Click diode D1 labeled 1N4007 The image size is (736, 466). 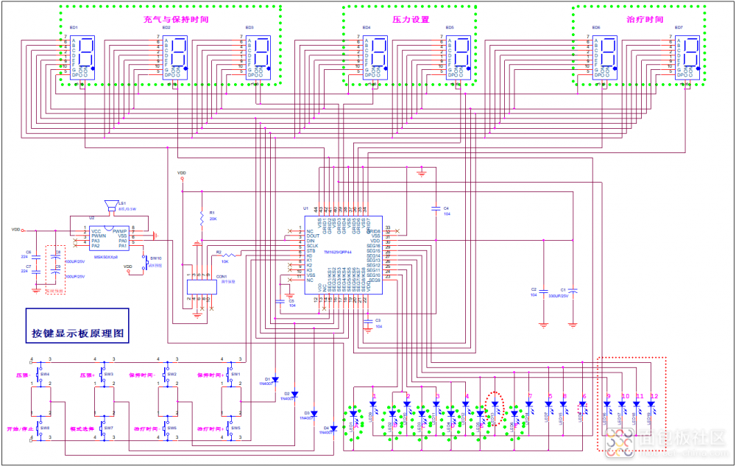tap(276, 379)
